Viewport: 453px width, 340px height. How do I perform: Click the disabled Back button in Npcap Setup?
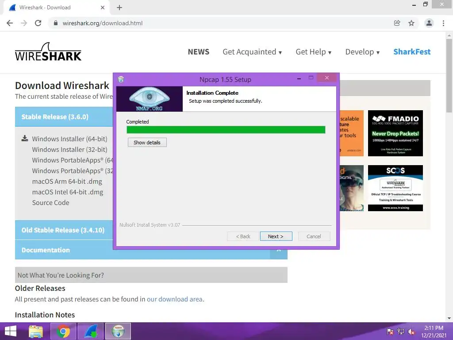[243, 236]
